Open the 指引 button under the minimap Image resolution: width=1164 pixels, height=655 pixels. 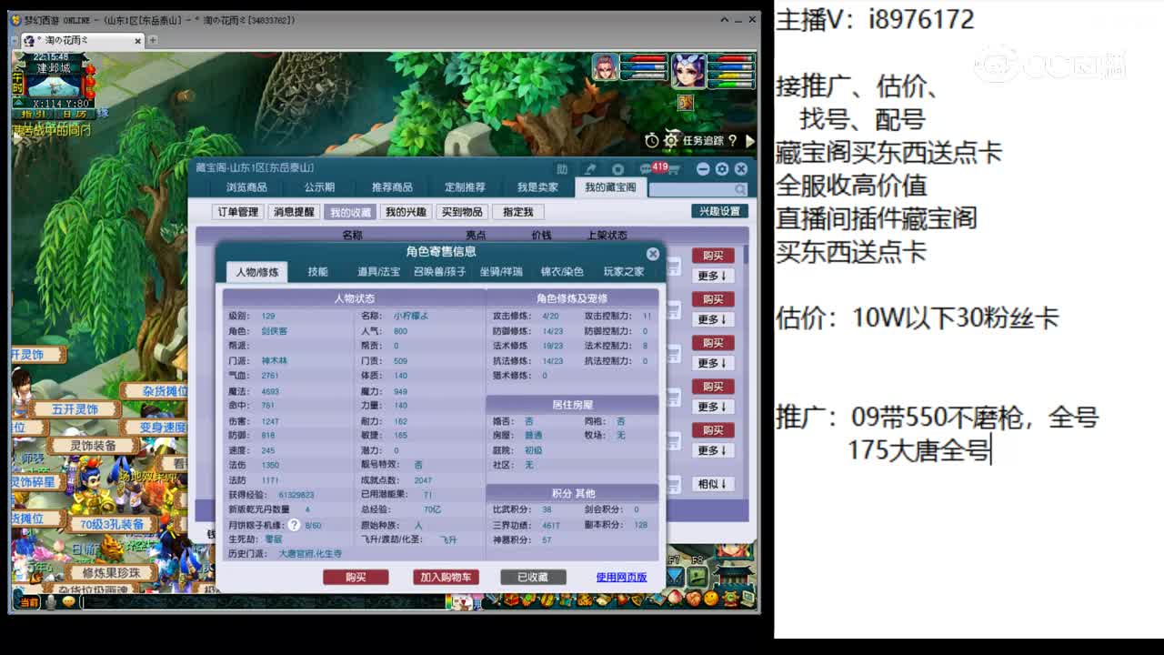tap(35, 114)
